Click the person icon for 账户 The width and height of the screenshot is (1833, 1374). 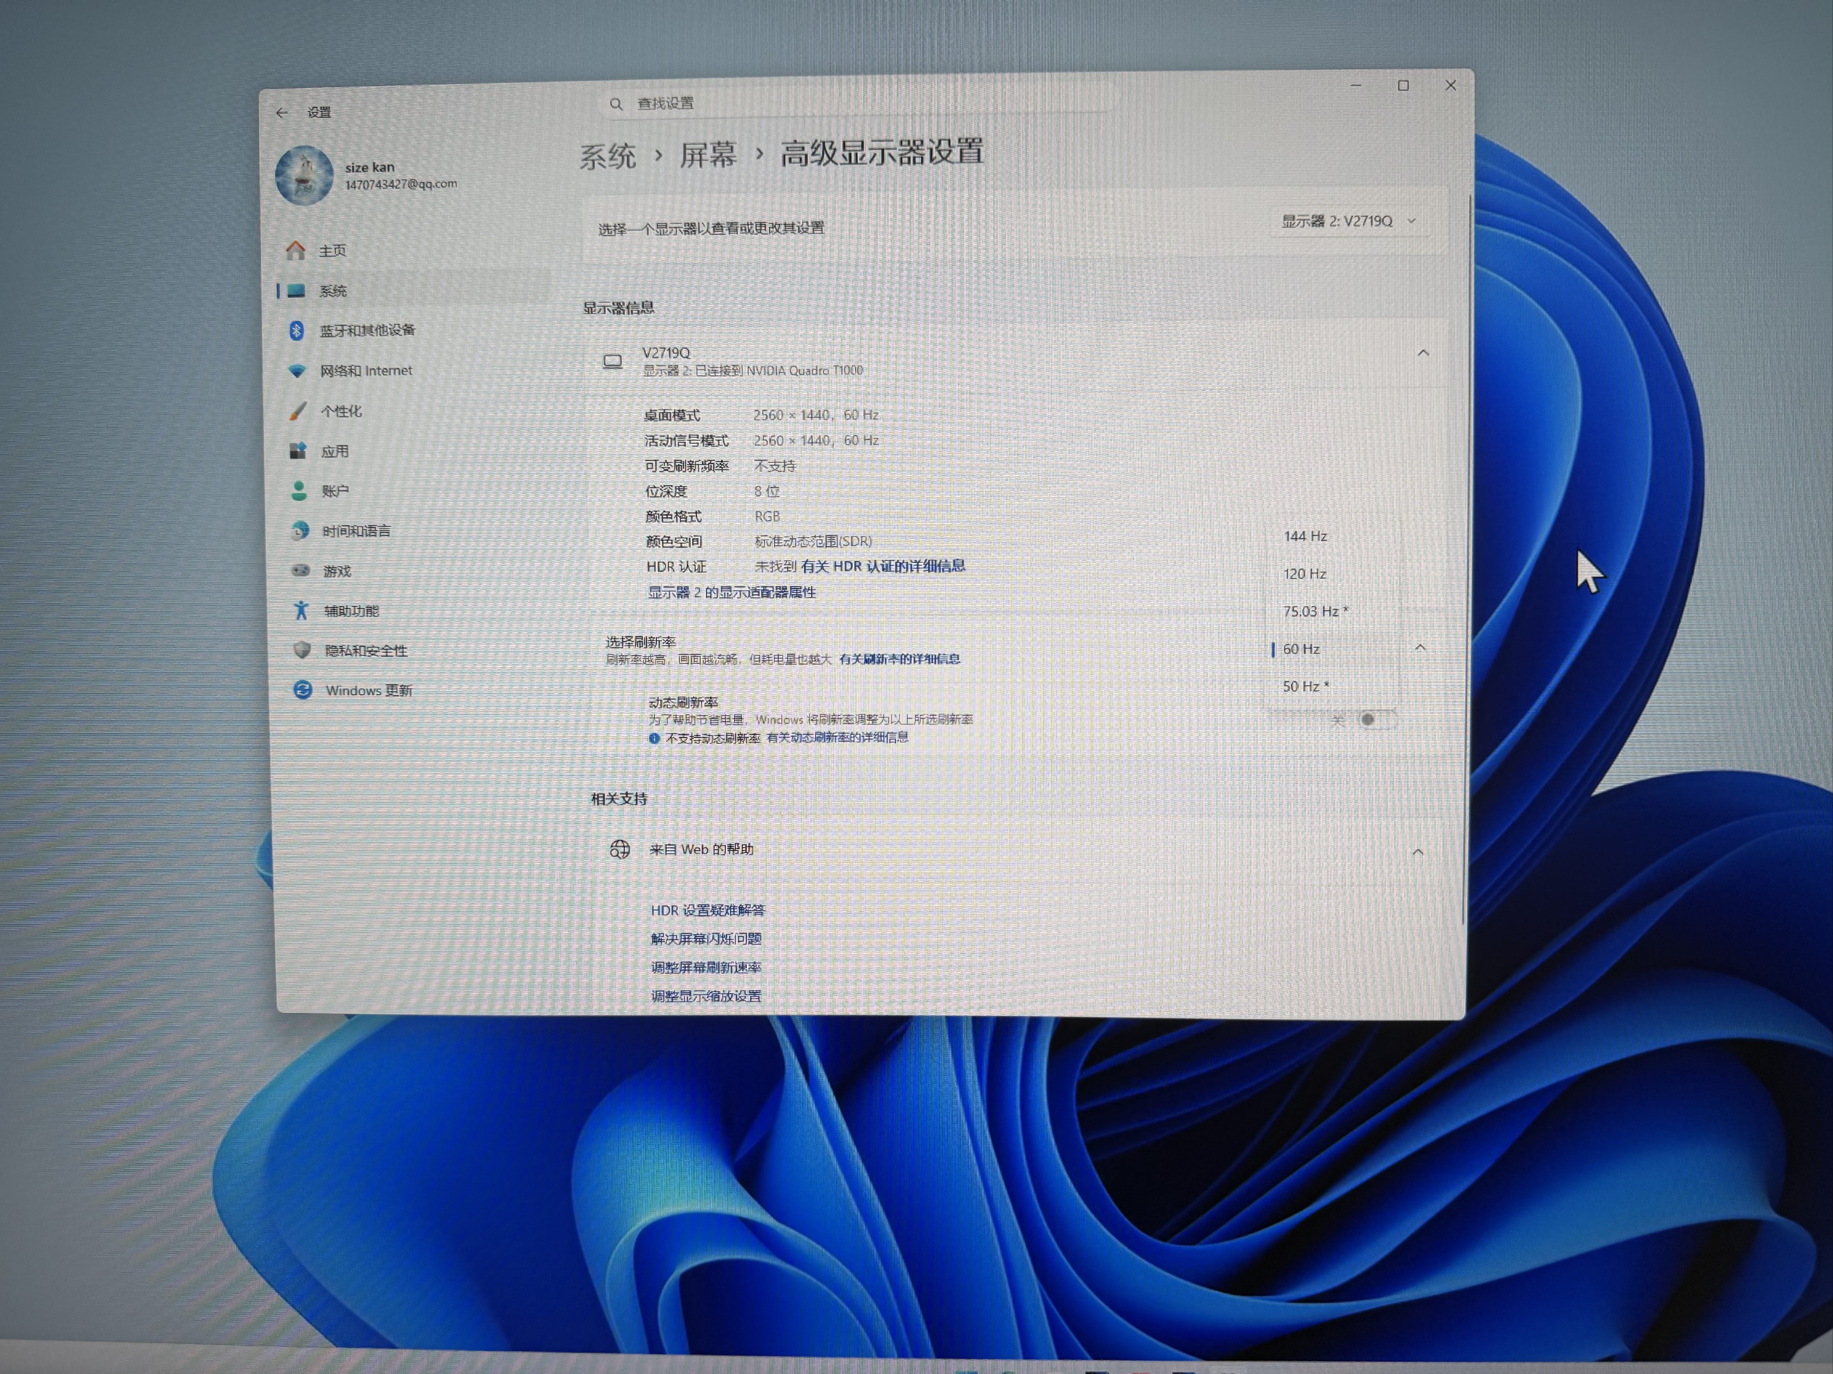(x=299, y=491)
